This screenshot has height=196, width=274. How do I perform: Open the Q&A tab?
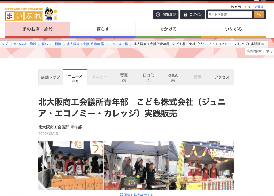tap(173, 77)
